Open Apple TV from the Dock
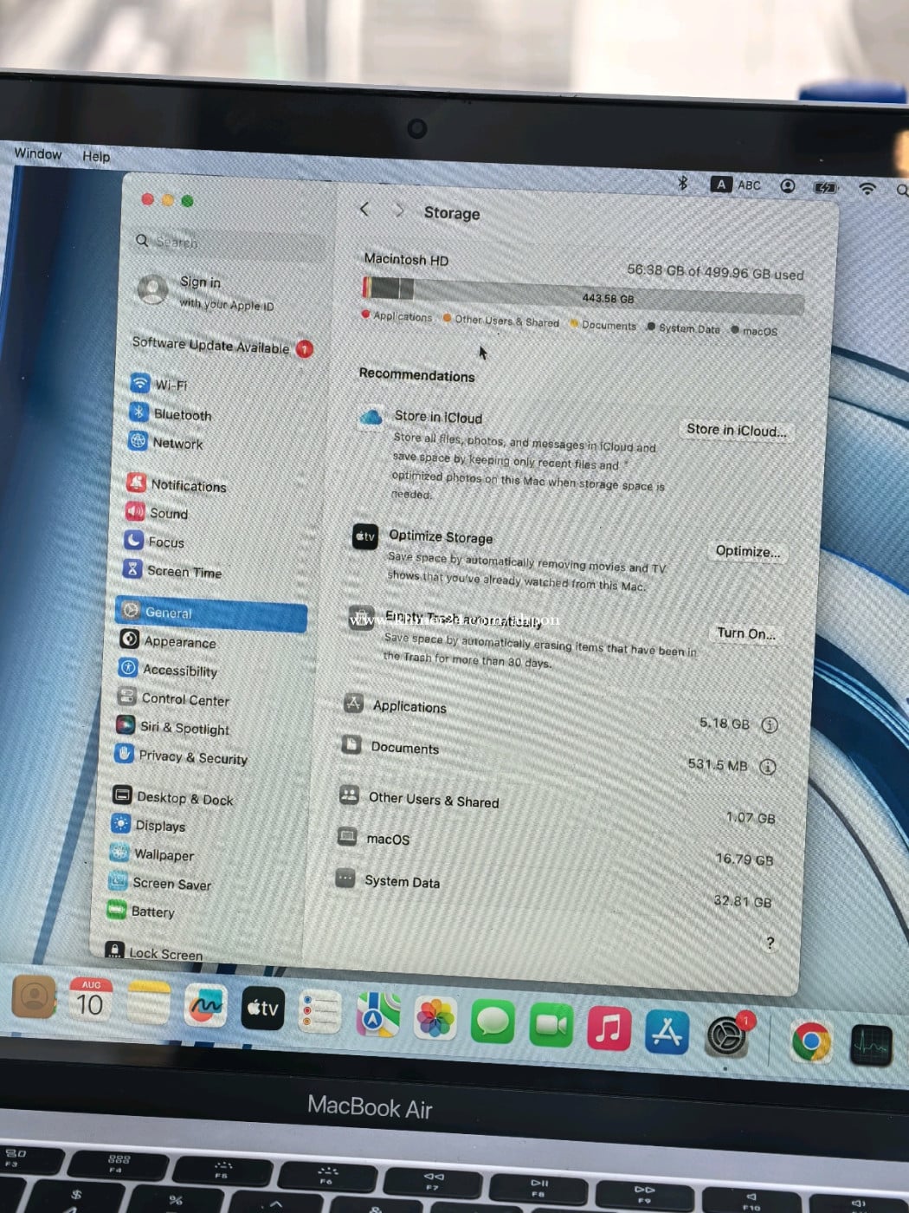Screen dimensions: 909x1213 (262, 1008)
